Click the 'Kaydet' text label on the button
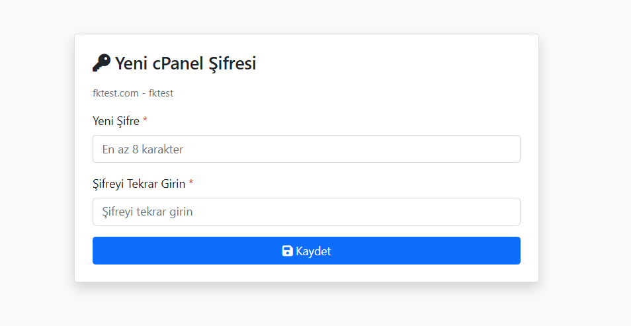This screenshot has width=631, height=326. 314,251
